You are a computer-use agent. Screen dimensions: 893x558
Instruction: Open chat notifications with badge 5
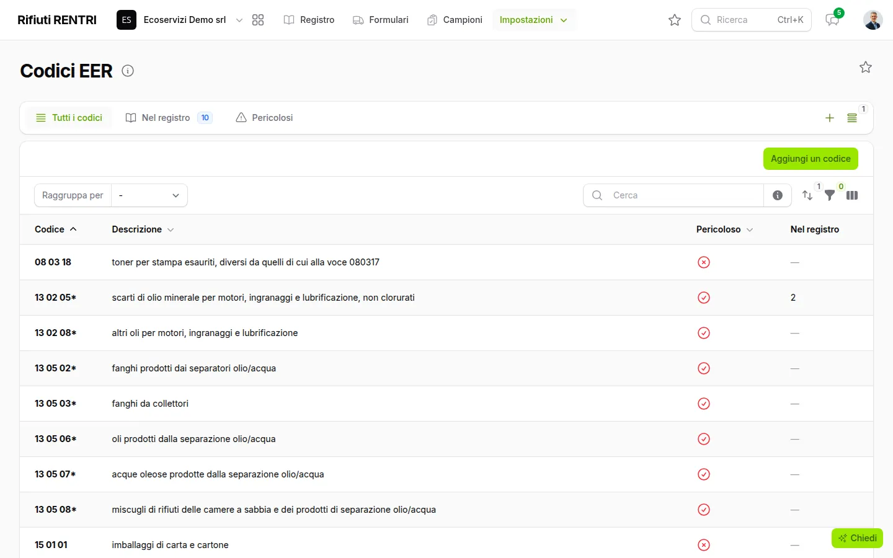[x=832, y=20]
